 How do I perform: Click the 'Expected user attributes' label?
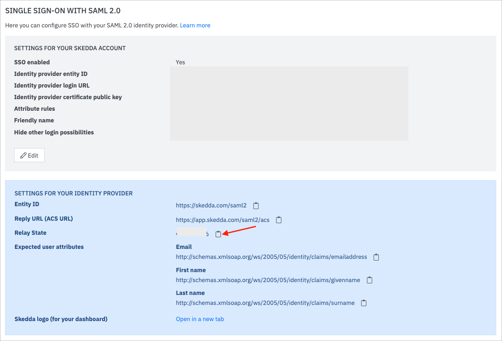coord(49,247)
